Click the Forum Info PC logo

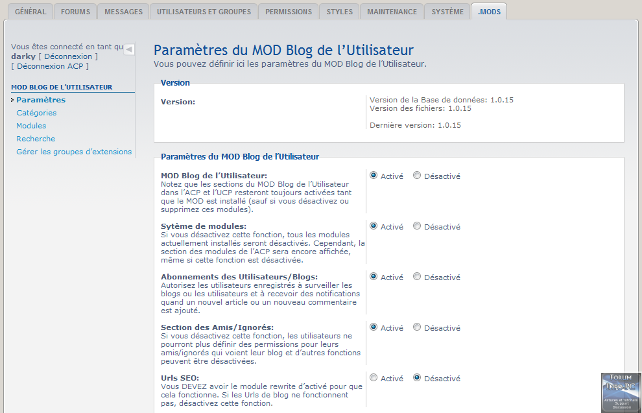coord(620,392)
